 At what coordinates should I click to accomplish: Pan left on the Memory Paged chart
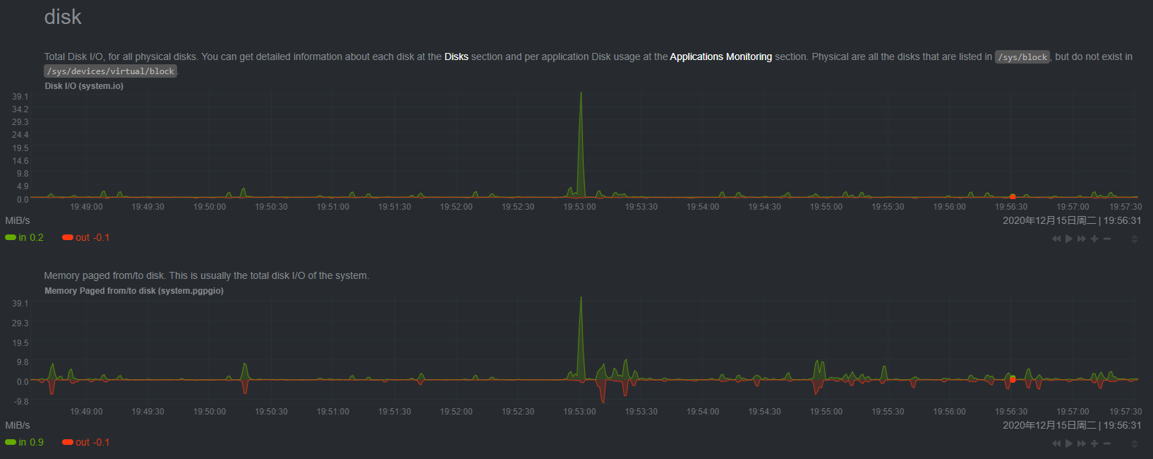click(x=1056, y=443)
